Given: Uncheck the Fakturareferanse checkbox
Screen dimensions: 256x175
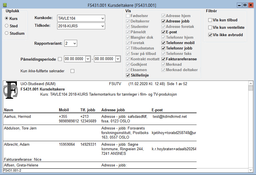Looking at the screenshot, I should pyautogui.click(x=163, y=59).
